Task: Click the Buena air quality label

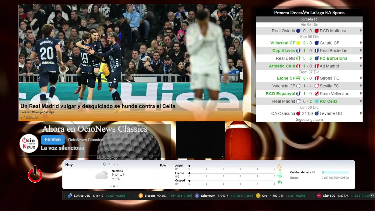Action: click(294, 178)
